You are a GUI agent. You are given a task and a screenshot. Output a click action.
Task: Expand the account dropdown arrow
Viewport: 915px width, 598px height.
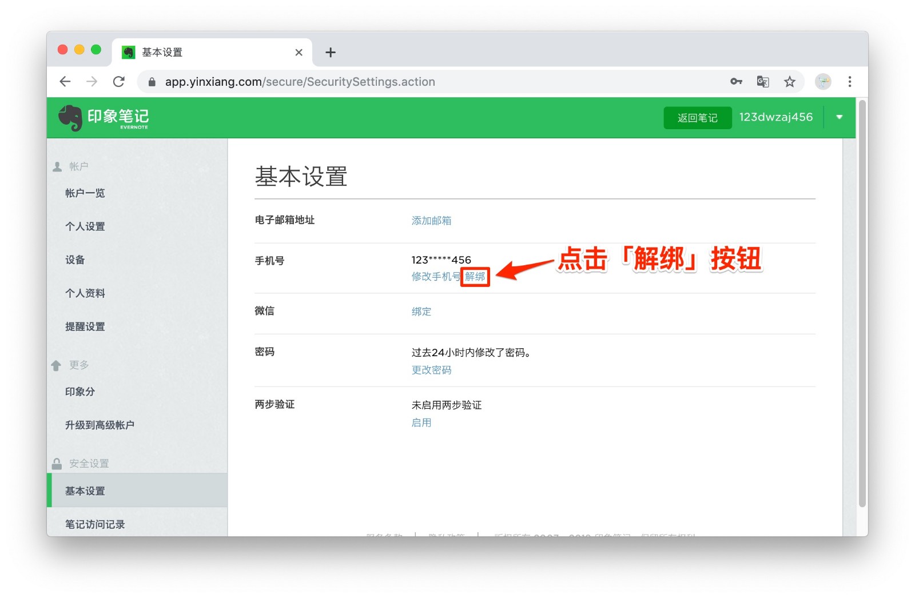pyautogui.click(x=840, y=117)
